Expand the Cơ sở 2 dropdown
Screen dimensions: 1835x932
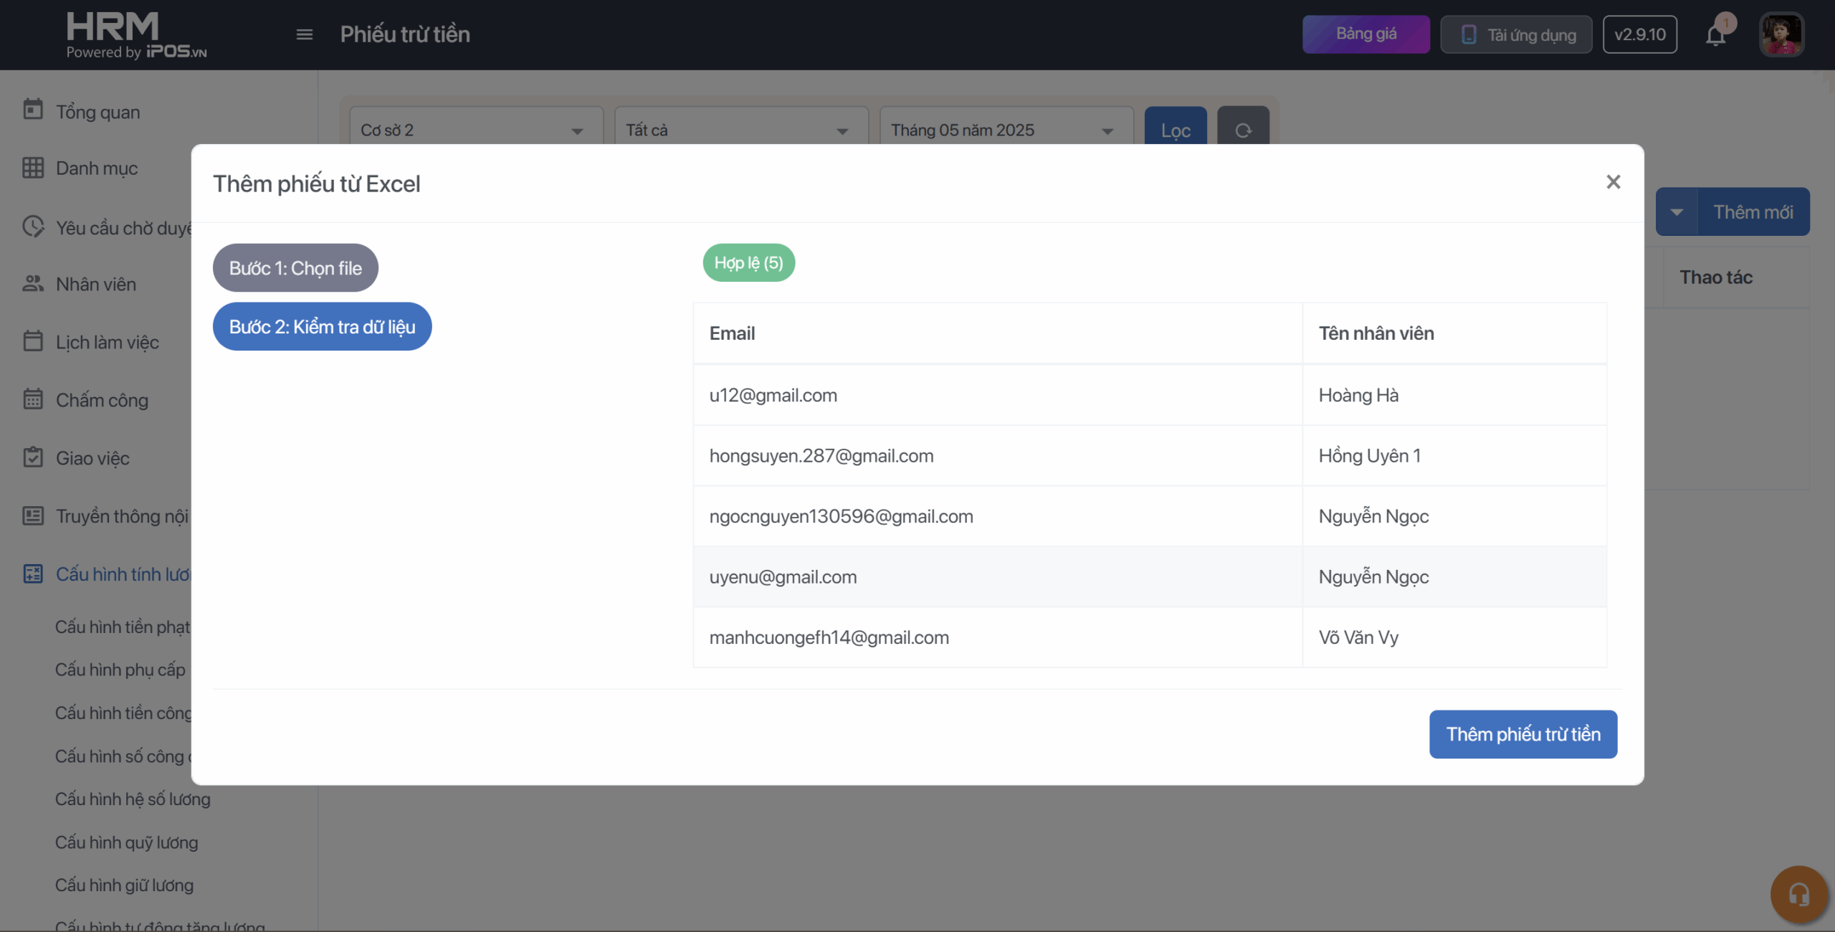click(x=476, y=130)
